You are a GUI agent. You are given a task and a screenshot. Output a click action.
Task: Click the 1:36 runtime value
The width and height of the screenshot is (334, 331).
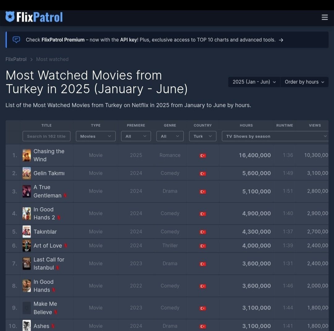point(288,155)
